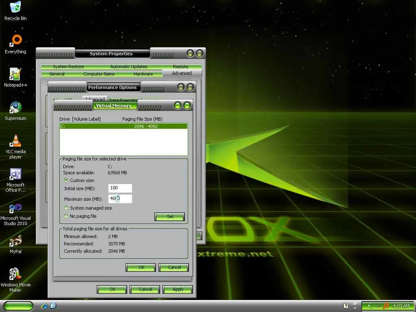Click OK in the Performance Options window
416x312 pixels.
click(x=112, y=289)
